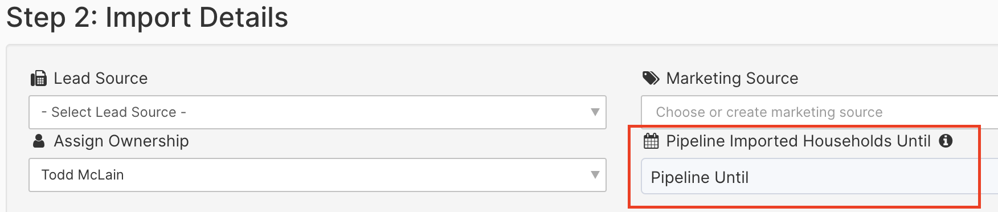
Task: Click the Marketing Source tags icon
Action: point(651,78)
